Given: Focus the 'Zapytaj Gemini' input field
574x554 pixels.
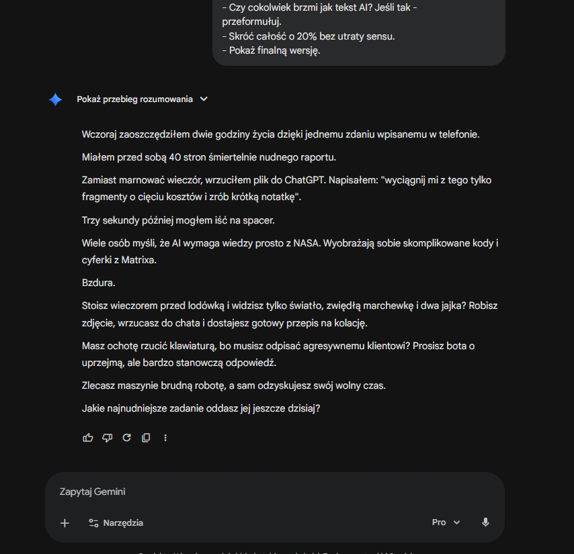Looking at the screenshot, I should 269,492.
